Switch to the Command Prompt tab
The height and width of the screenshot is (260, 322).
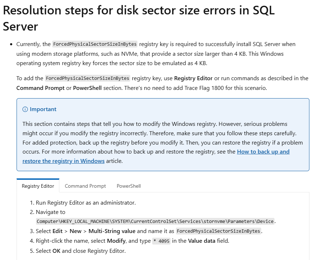pos(85,186)
